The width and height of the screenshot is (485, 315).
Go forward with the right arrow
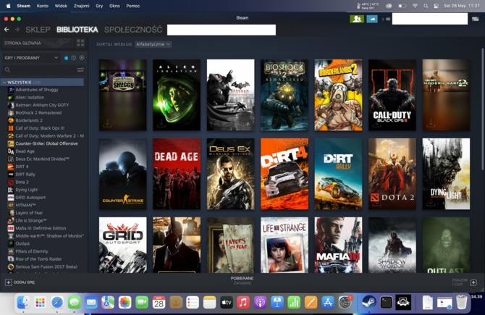pos(17,30)
